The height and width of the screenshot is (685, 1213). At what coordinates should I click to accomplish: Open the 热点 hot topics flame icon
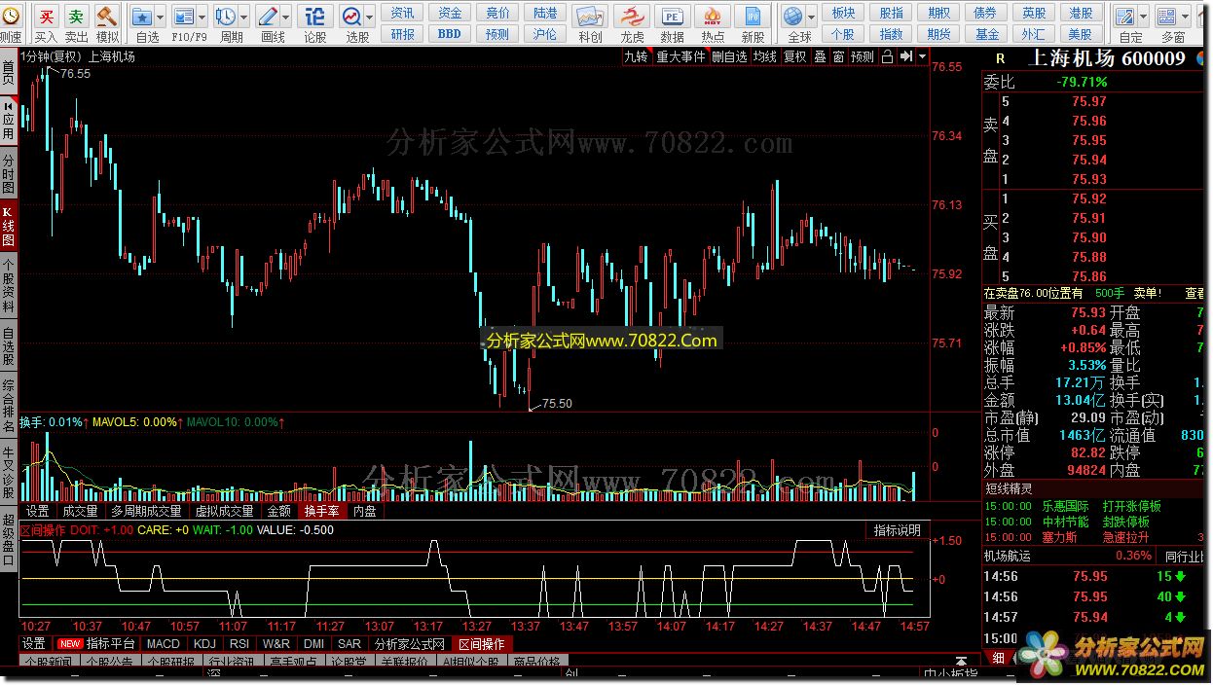point(713,17)
